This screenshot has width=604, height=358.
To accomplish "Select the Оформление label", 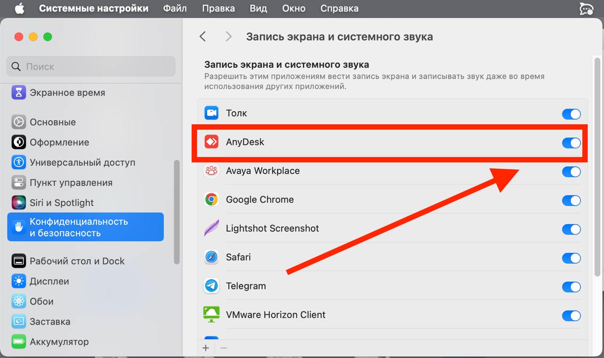I will (x=59, y=142).
